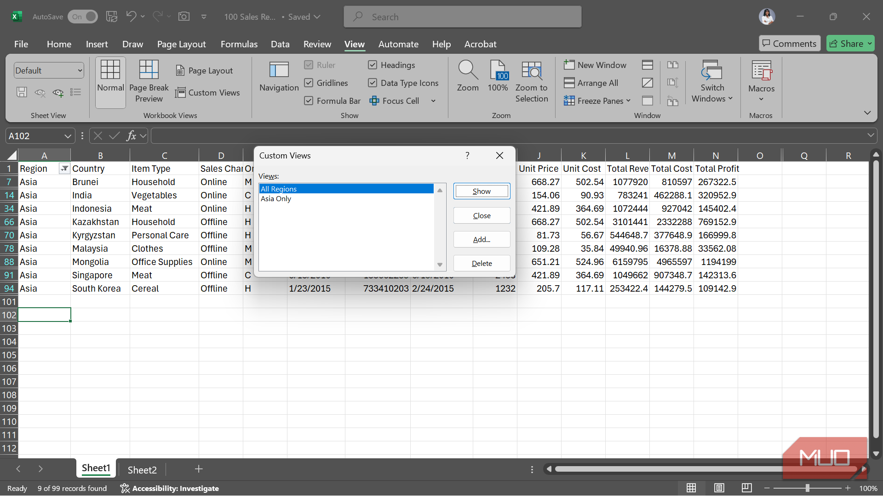This screenshot has width=883, height=496.
Task: Toggle Data Type Icons checkbox
Action: click(x=373, y=83)
